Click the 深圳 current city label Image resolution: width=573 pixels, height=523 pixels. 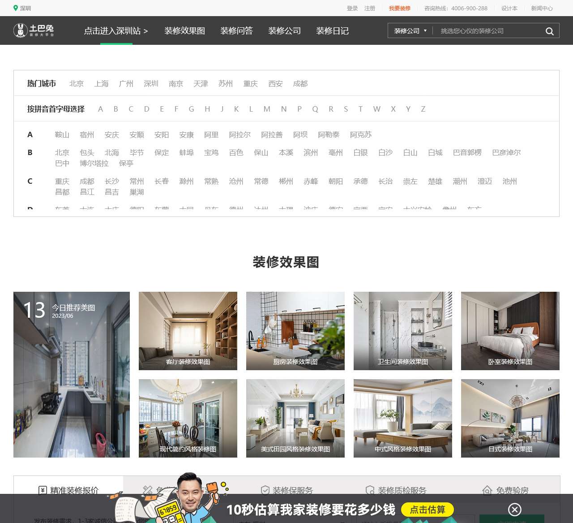click(x=26, y=8)
